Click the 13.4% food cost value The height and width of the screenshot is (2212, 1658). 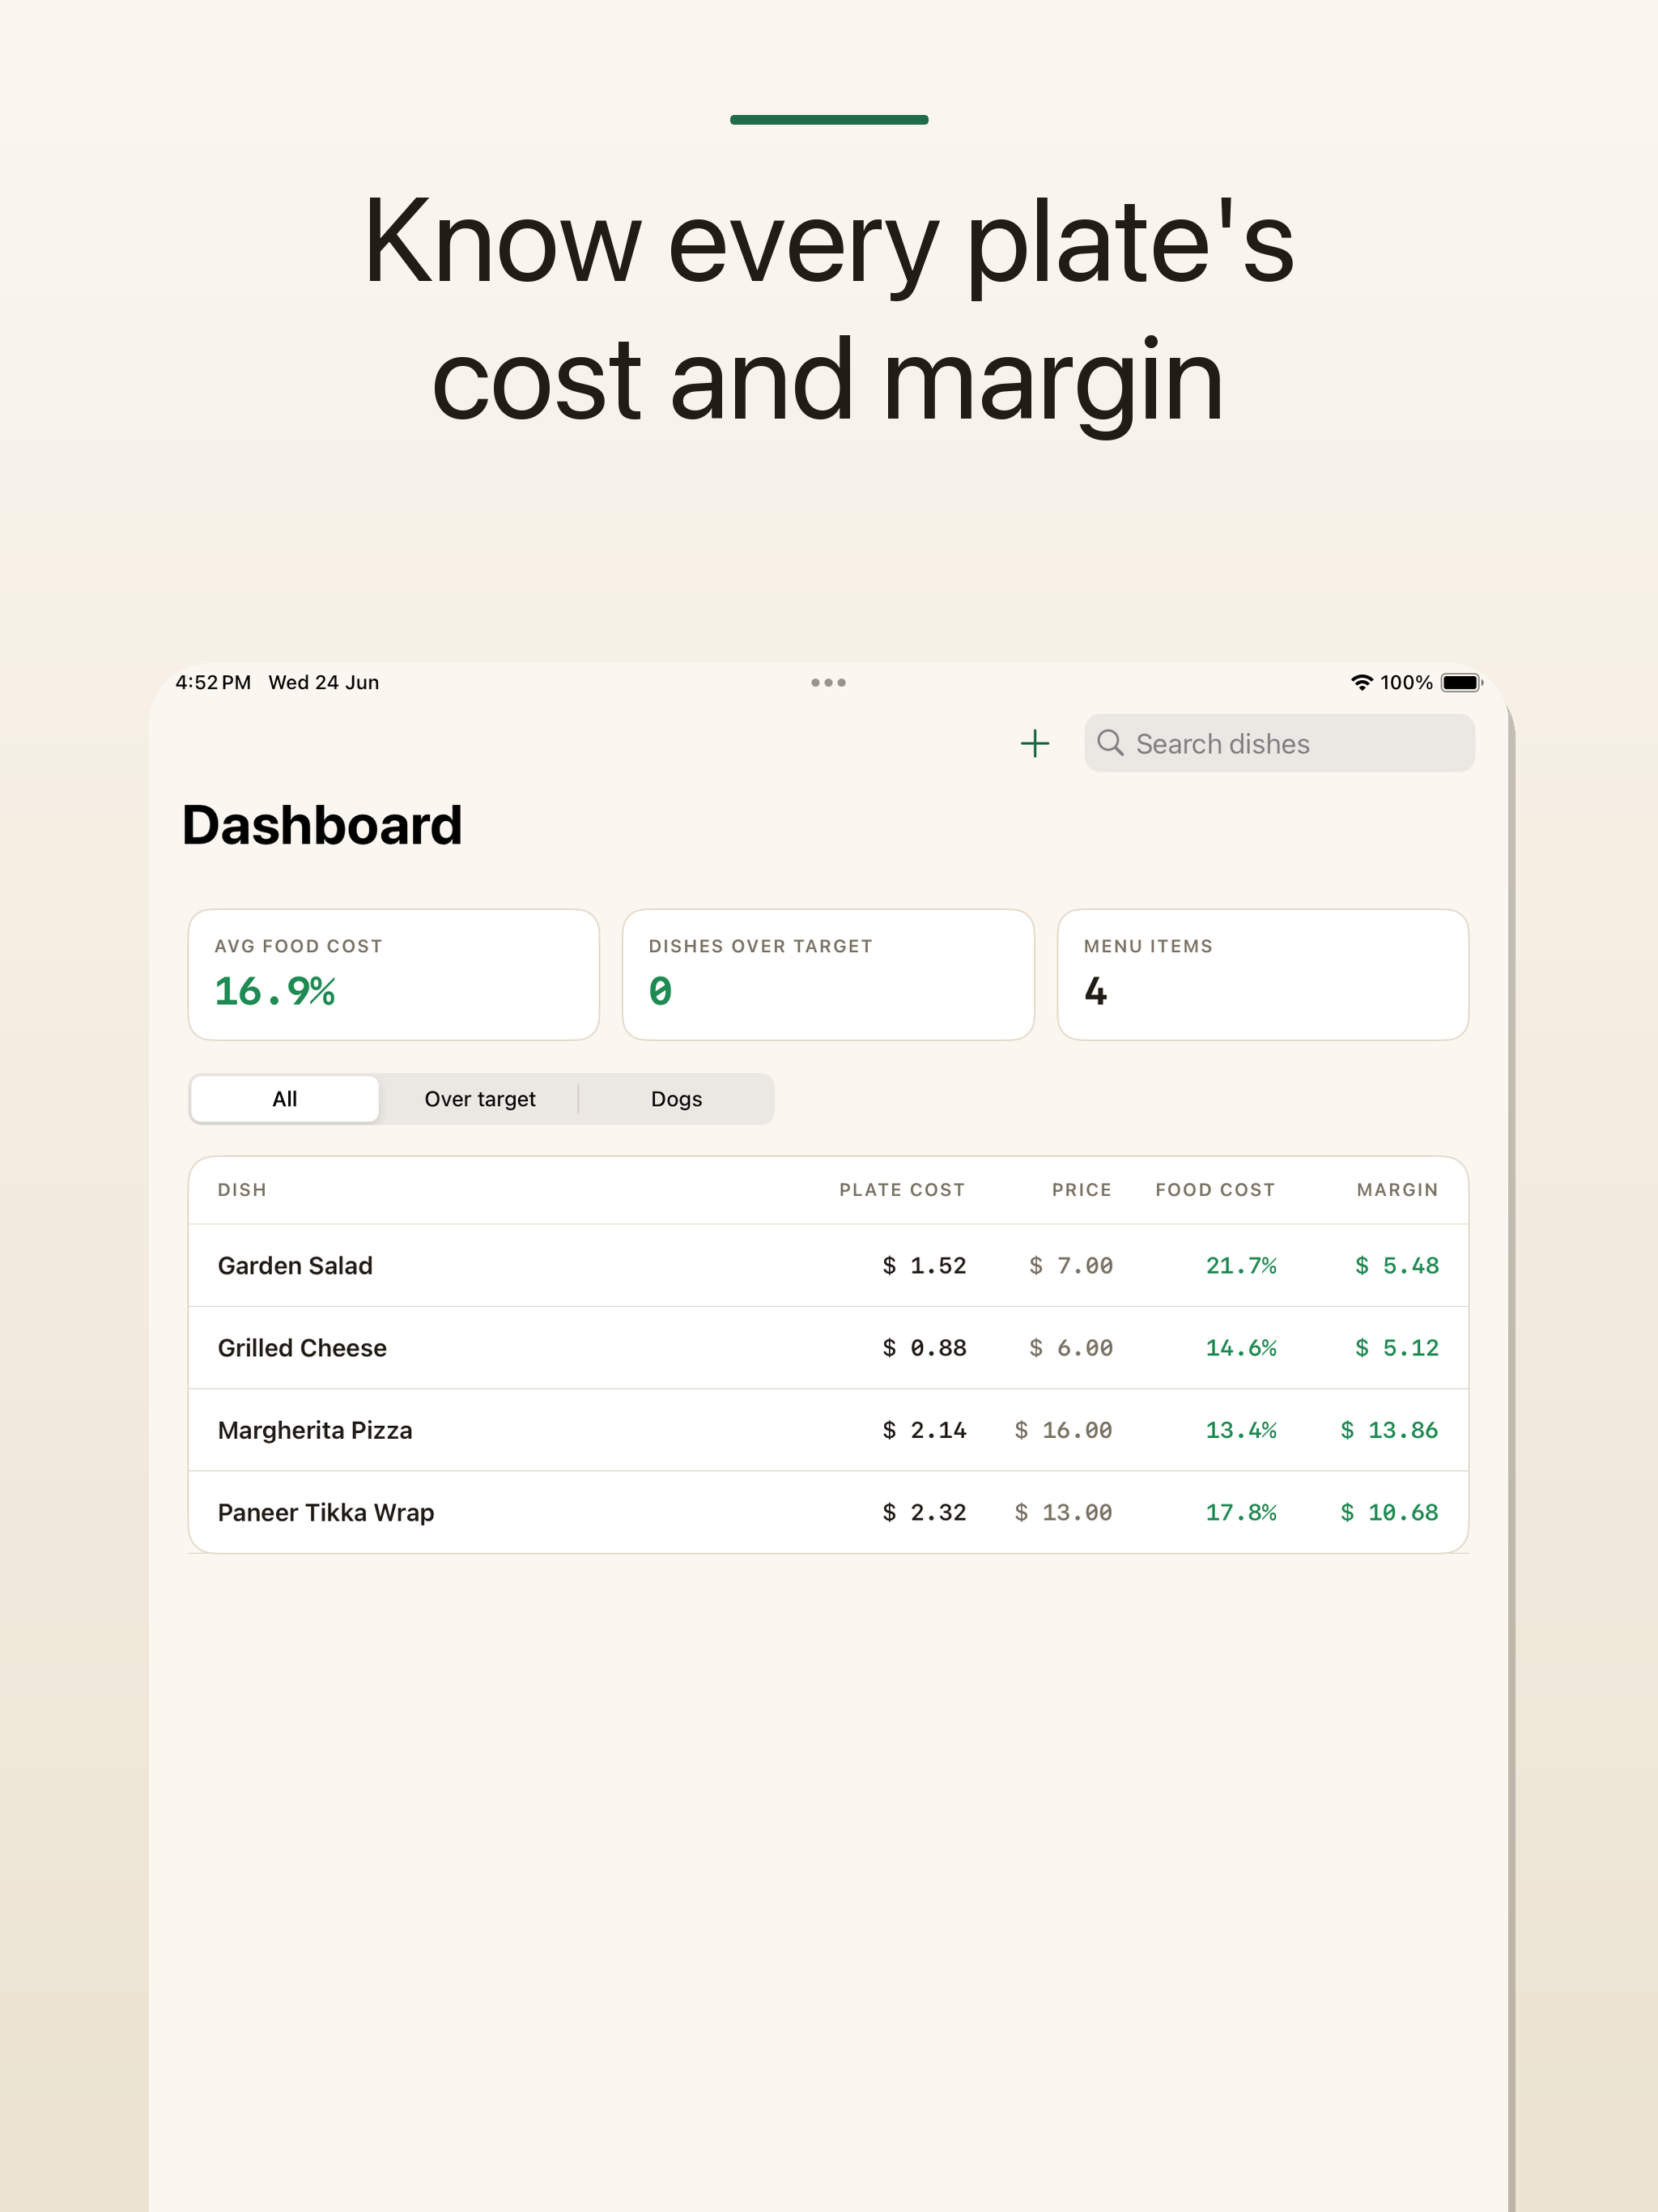tap(1241, 1430)
